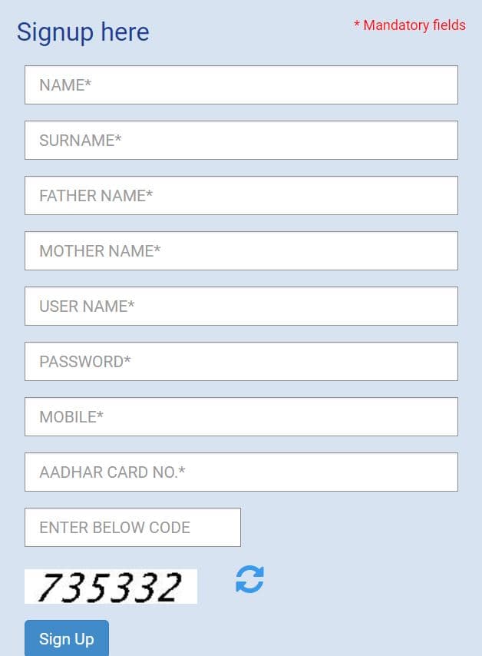Click the red "Mandatory fields" note
The width and height of the screenshot is (482, 656).
click(x=410, y=25)
